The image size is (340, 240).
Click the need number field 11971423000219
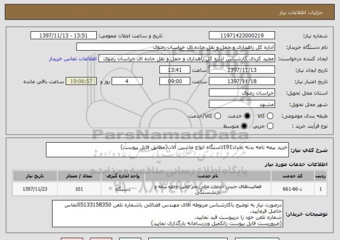click(242, 35)
